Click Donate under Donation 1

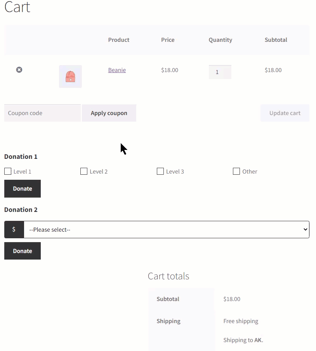click(23, 189)
